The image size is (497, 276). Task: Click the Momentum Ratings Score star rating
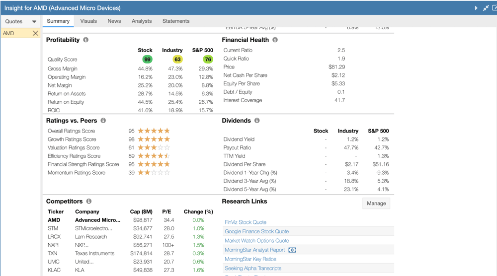(154, 173)
